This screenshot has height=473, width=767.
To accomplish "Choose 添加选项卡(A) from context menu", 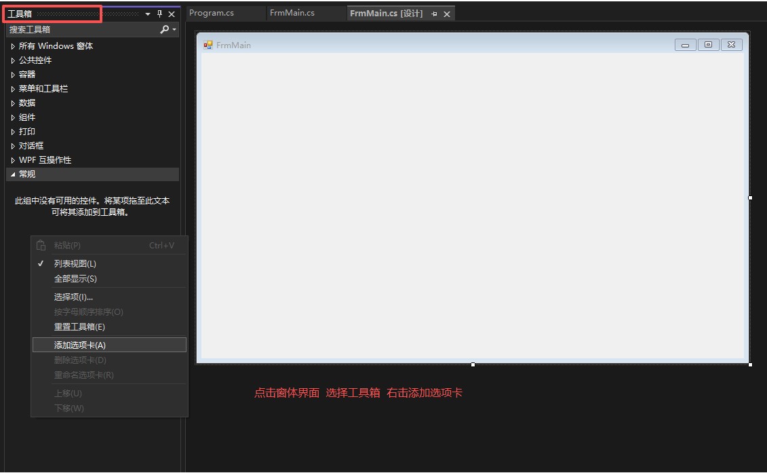I will pos(109,345).
